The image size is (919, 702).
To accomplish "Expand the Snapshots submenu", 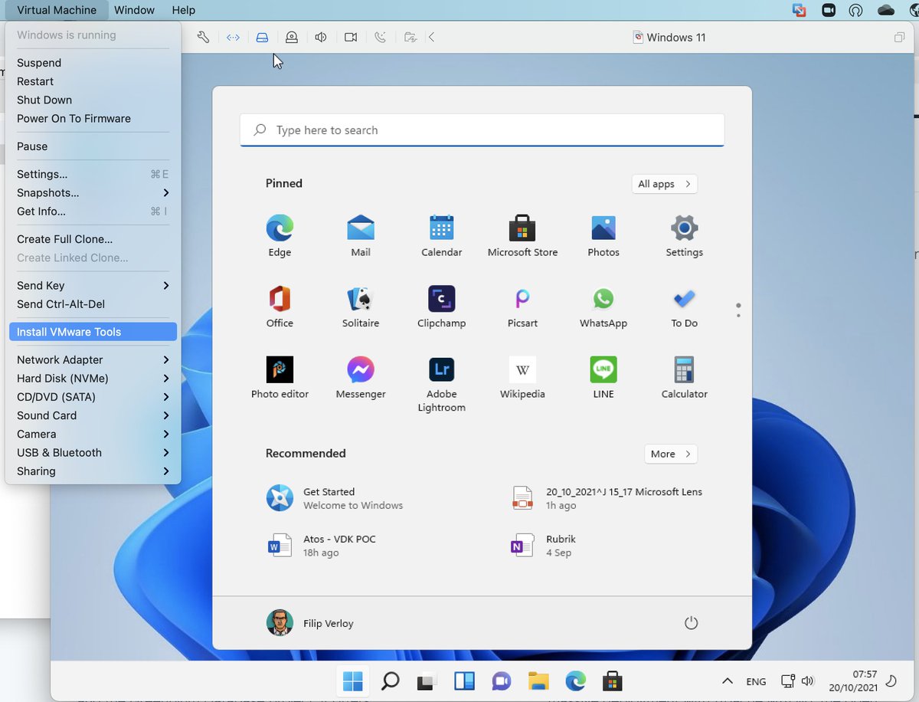I will pos(93,193).
